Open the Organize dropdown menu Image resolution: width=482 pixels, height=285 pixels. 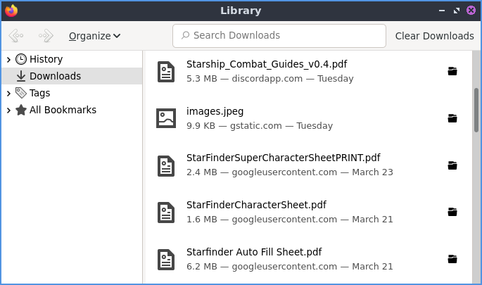tap(94, 36)
